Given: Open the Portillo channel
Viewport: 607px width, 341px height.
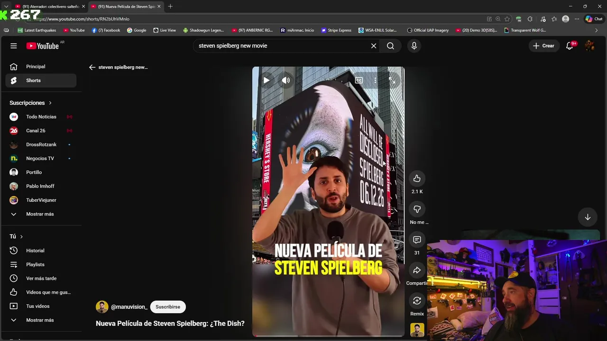Looking at the screenshot, I should (41, 172).
